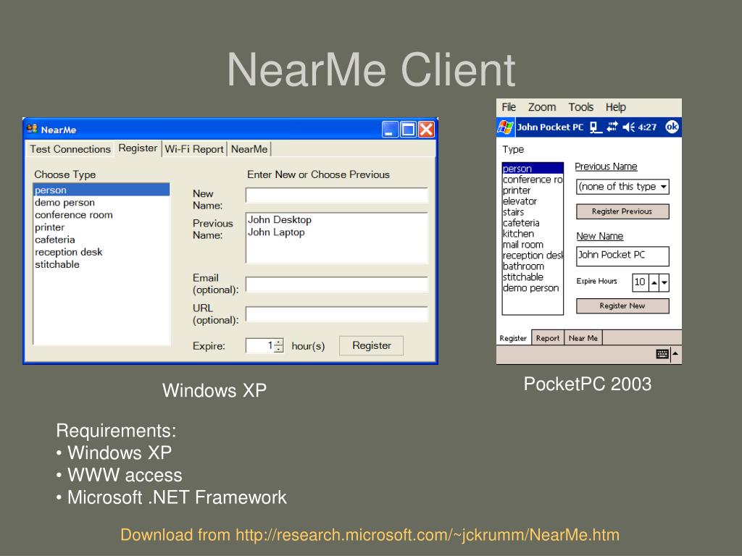The width and height of the screenshot is (742, 556).
Task: Minimize the NearMe Windows XP window
Action: [x=390, y=129]
